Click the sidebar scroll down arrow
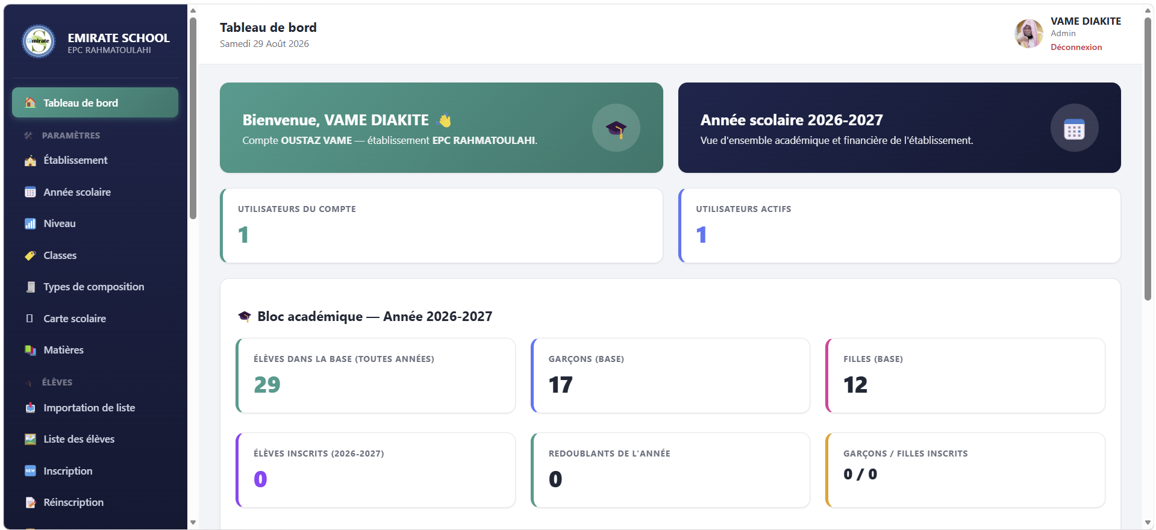Viewport: 1156px width, 530px height. (193, 523)
